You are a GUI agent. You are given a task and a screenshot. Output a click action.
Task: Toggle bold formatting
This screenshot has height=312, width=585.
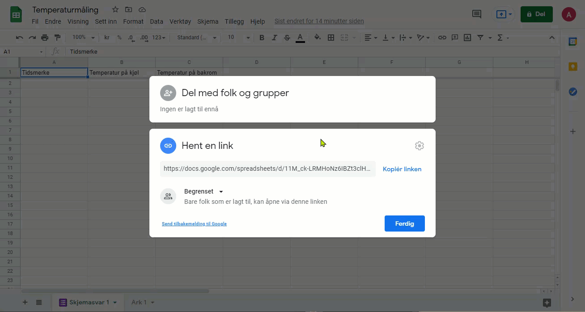click(262, 38)
